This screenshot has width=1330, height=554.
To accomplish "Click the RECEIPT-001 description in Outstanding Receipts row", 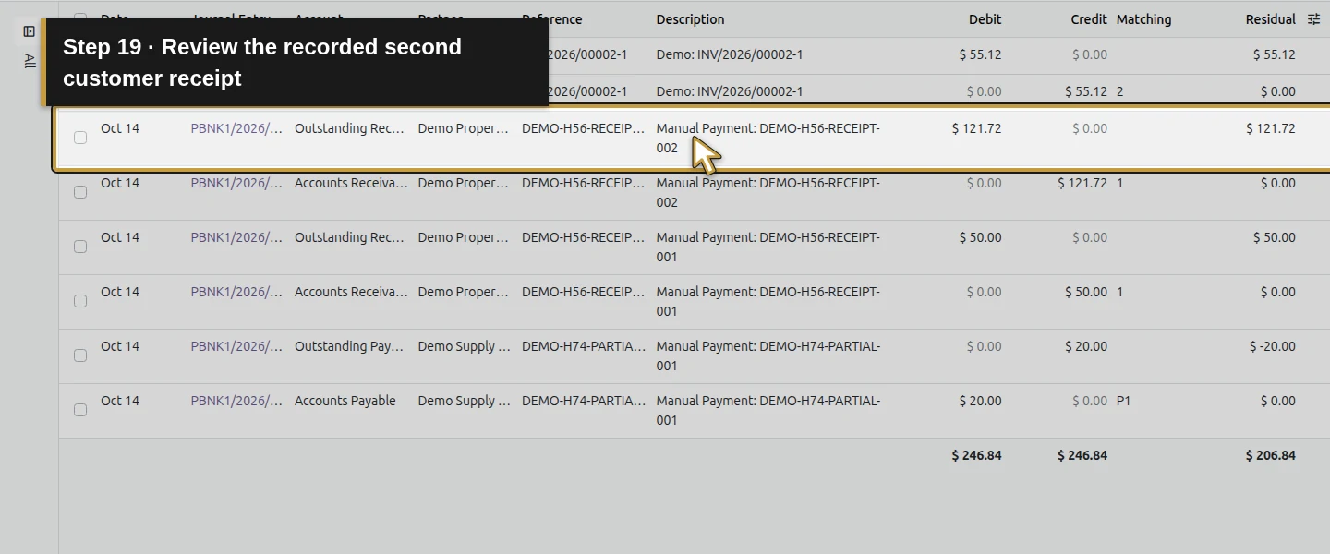I will point(768,247).
